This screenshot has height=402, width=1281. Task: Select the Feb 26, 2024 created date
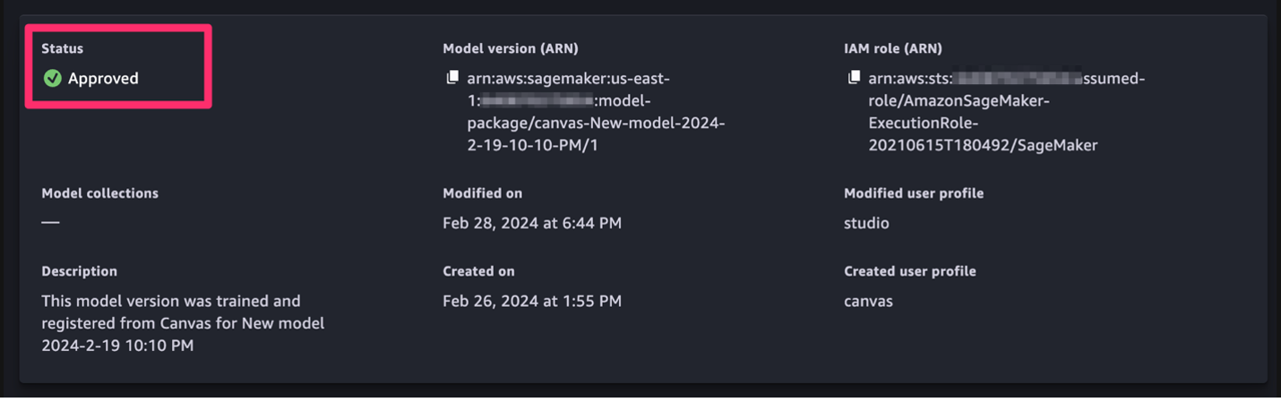pyautogui.click(x=531, y=301)
